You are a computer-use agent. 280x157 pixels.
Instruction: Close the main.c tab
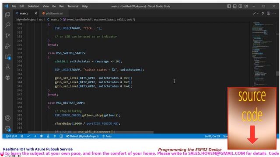pyautogui.click(x=36, y=14)
